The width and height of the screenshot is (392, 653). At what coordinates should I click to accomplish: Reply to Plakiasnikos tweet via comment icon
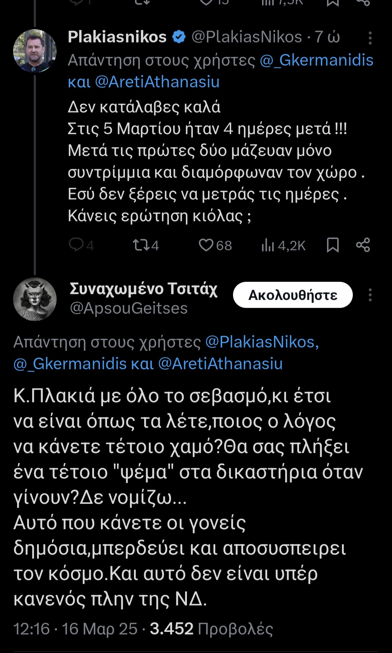click(x=76, y=245)
